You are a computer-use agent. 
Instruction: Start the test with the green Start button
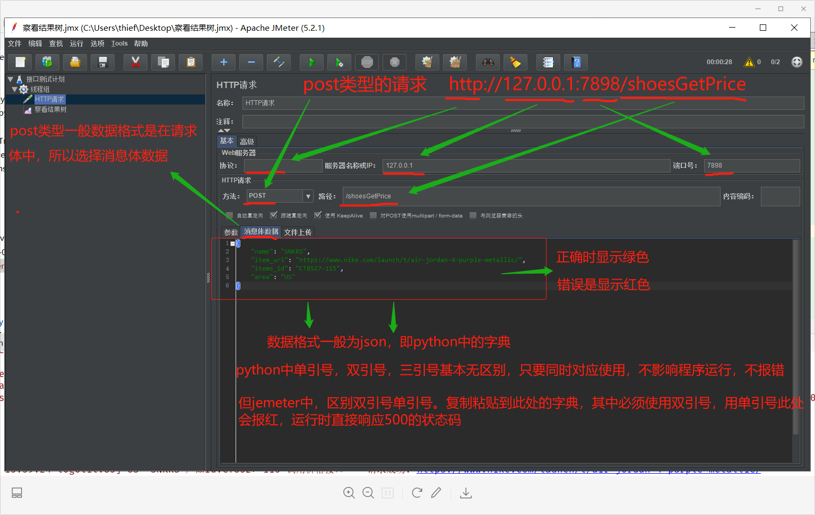coord(311,62)
